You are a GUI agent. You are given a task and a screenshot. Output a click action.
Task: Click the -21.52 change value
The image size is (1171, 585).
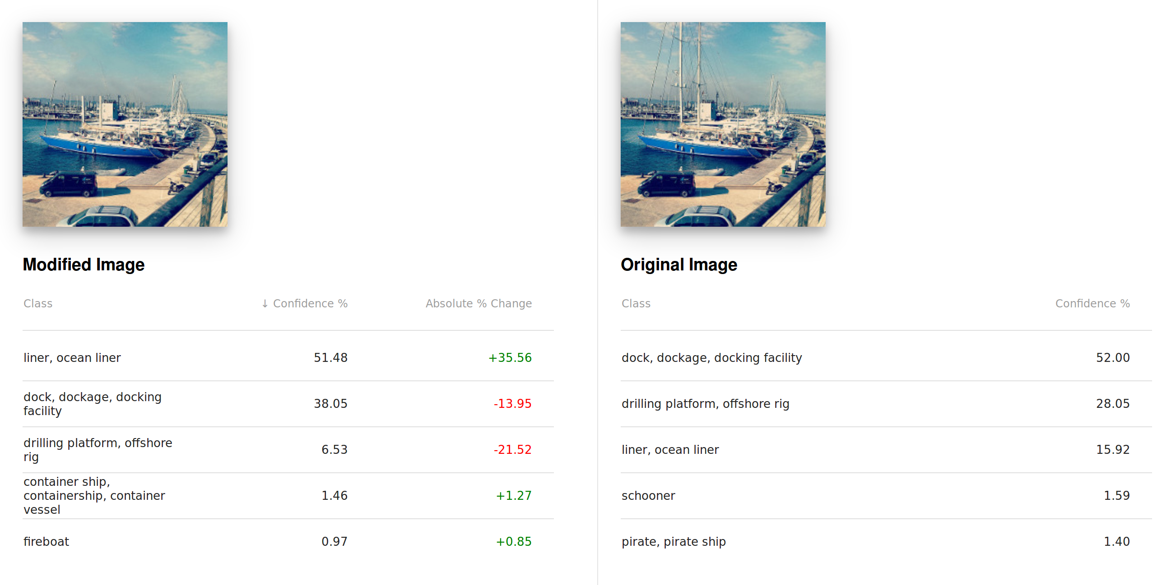point(512,449)
